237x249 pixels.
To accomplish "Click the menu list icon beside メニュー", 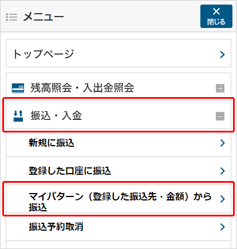I will [11, 17].
